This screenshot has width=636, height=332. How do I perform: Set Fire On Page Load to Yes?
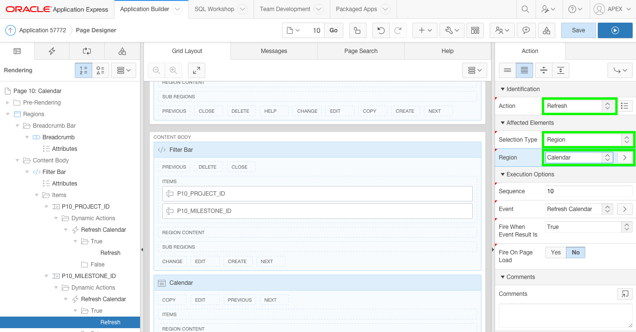(x=556, y=252)
